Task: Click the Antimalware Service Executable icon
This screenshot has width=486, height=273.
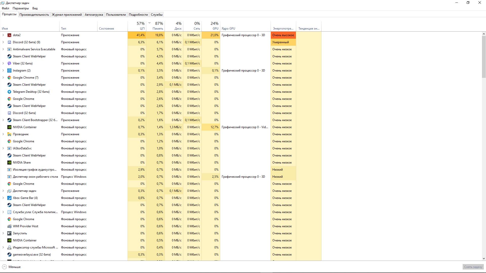Action: (x=9, y=49)
